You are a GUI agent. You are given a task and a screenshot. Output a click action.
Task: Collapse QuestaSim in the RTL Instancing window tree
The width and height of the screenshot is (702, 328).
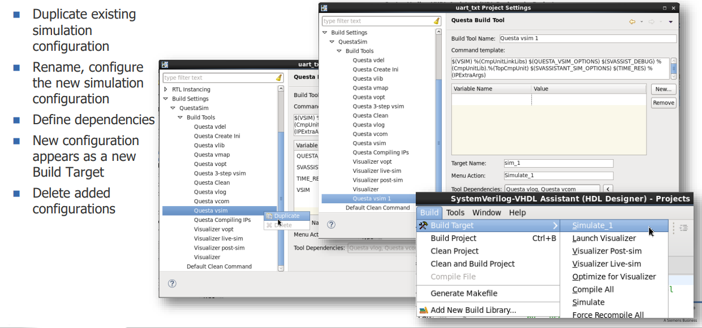coord(173,108)
